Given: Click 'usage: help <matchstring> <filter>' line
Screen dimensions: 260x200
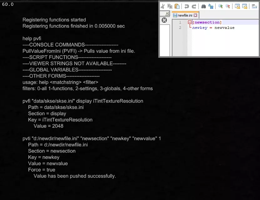Looking at the screenshot, I should [60, 82].
